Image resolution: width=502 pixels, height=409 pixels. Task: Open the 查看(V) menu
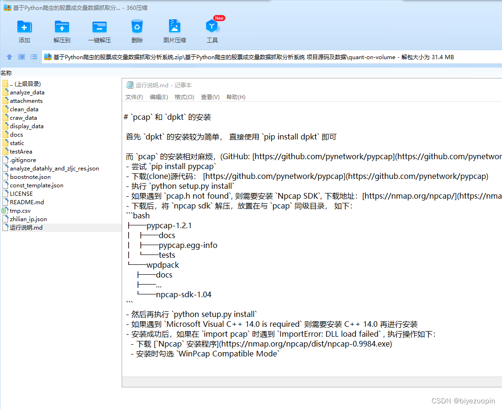[x=209, y=97]
